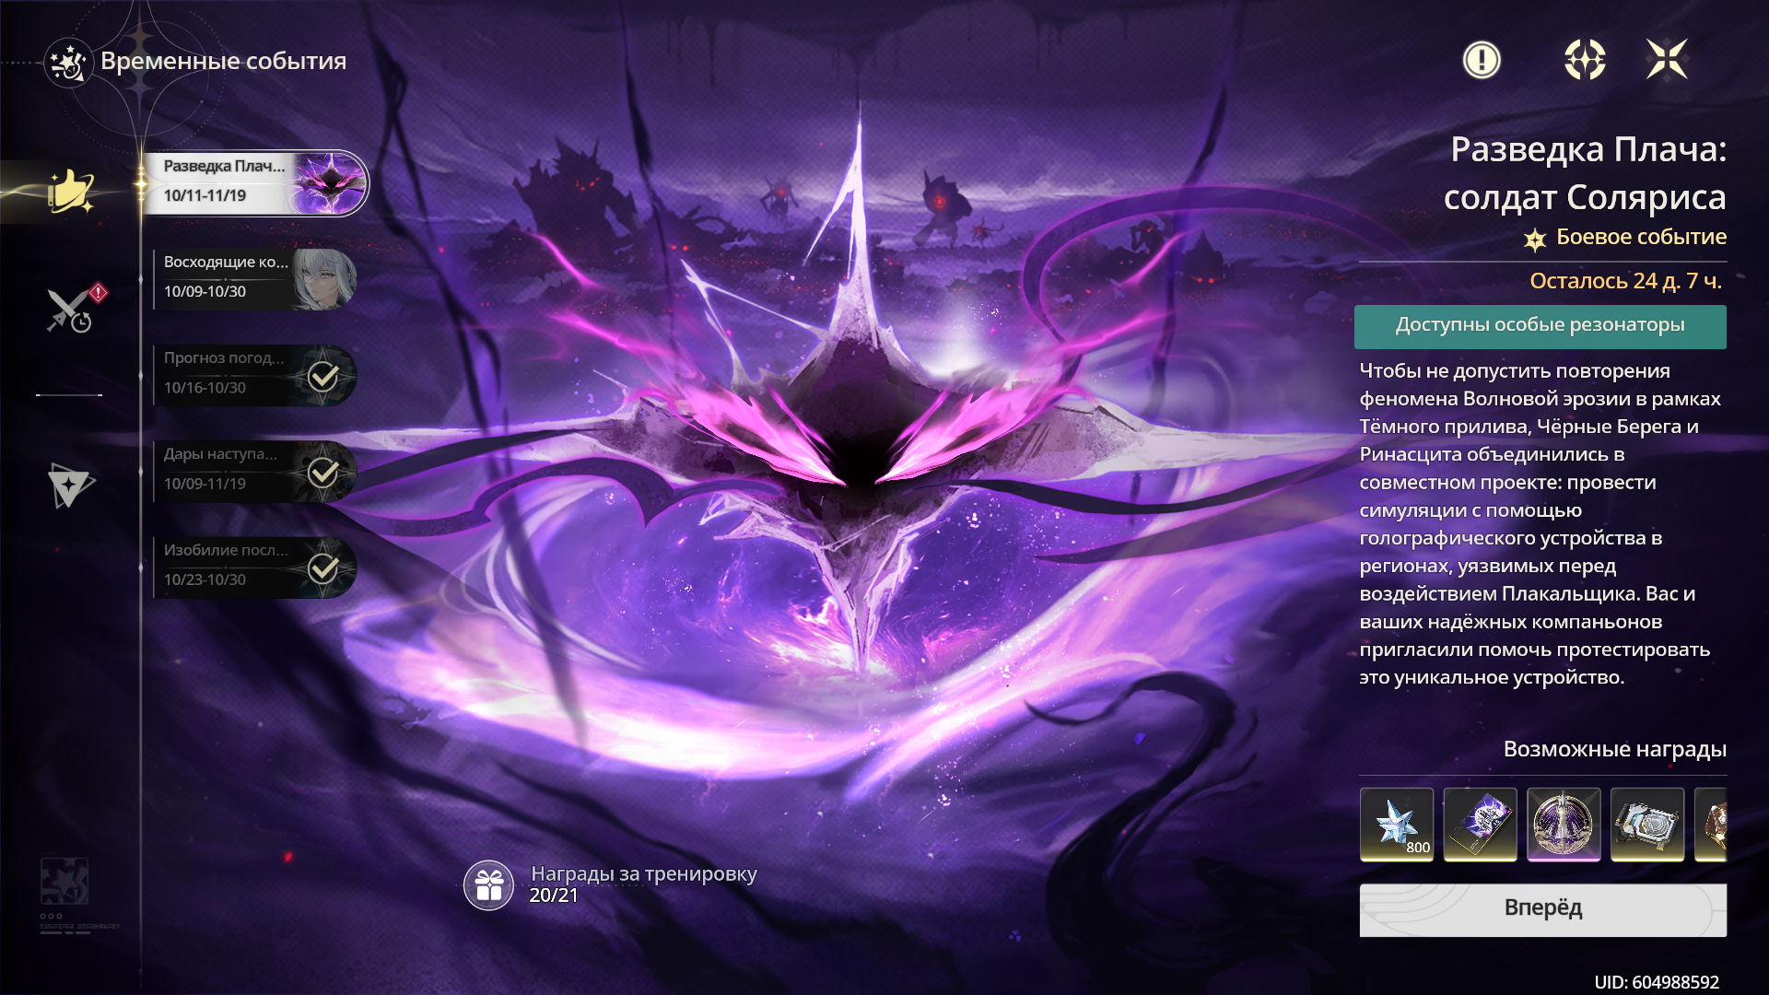Select the thumbs-up featured events sidebar icon
This screenshot has width=1769, height=995.
70,192
